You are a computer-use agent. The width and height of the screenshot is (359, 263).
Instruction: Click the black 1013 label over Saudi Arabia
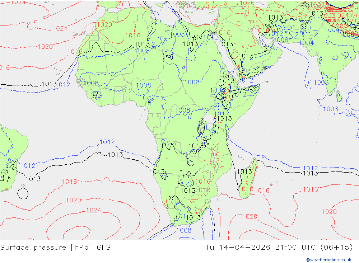click(x=246, y=56)
